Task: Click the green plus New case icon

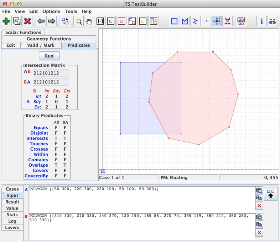Action: point(6,21)
